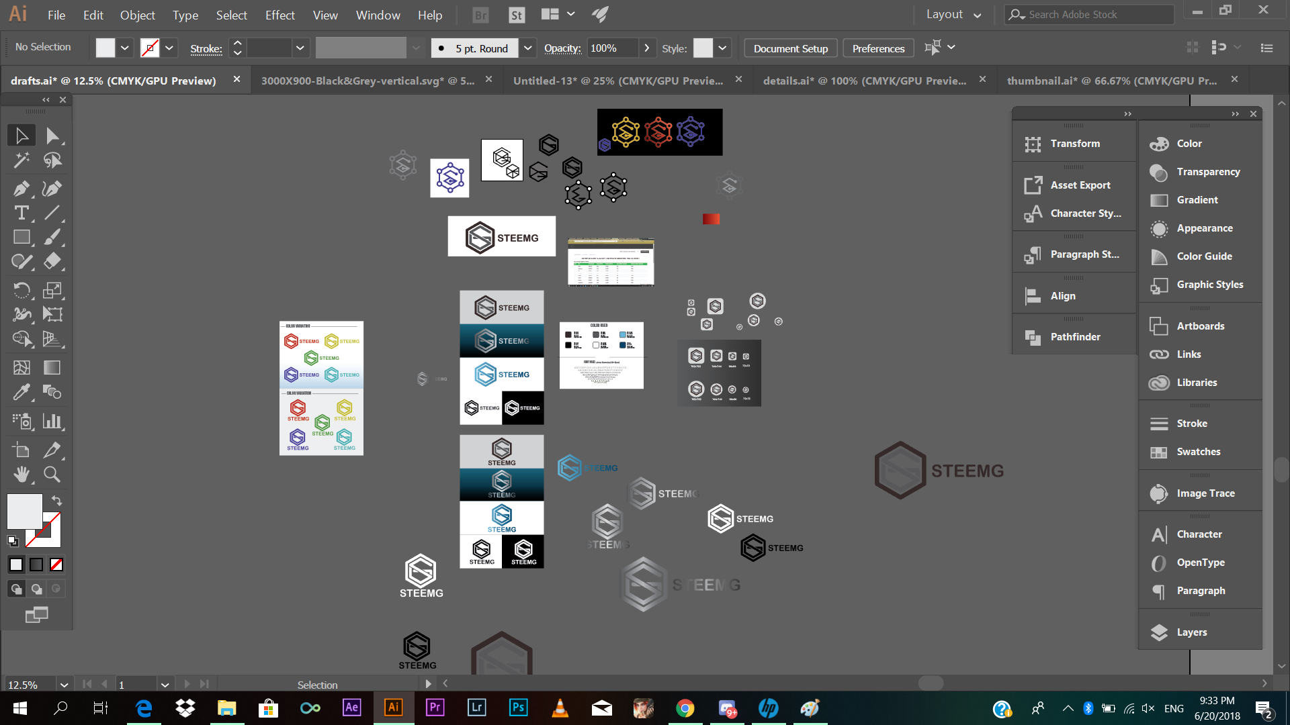Viewport: 1290px width, 725px height.
Task: Open the Type menu
Action: tap(185, 15)
